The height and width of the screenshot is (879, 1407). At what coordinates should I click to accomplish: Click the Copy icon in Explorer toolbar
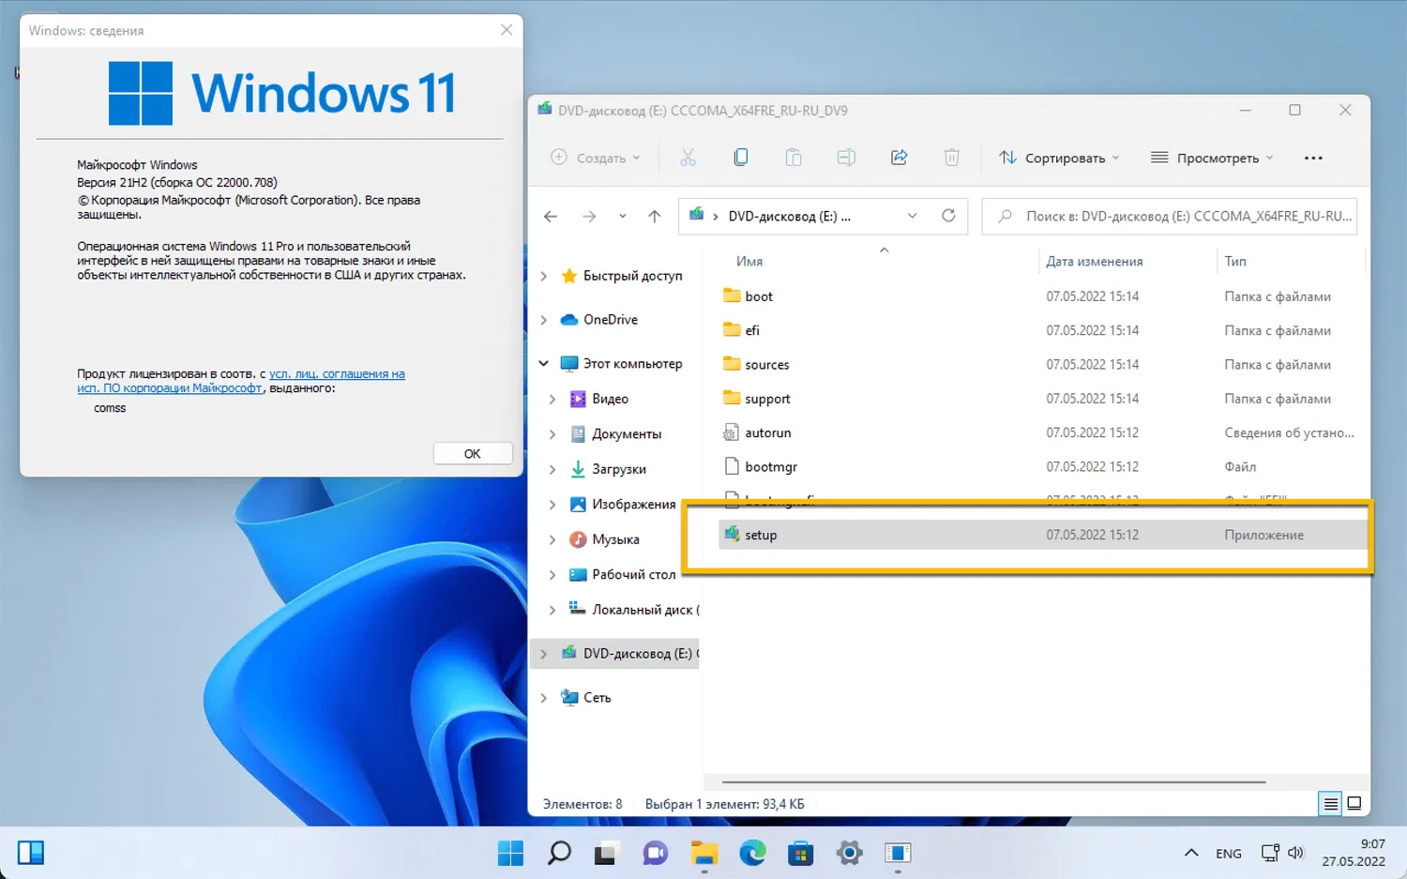tap(741, 158)
